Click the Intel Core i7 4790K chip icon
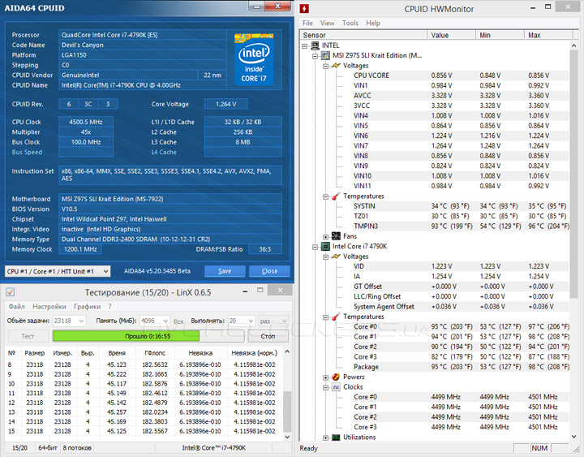 [326, 245]
